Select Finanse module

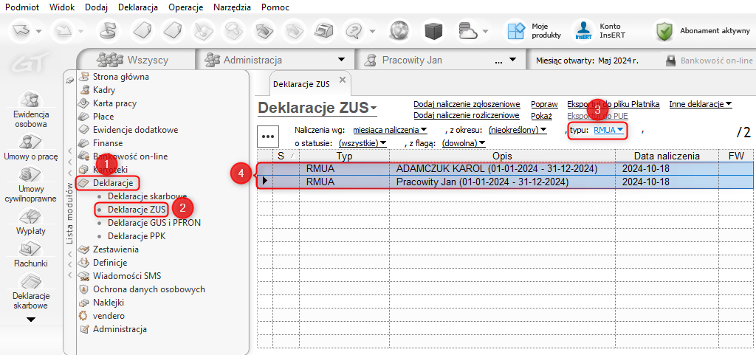tap(108, 143)
